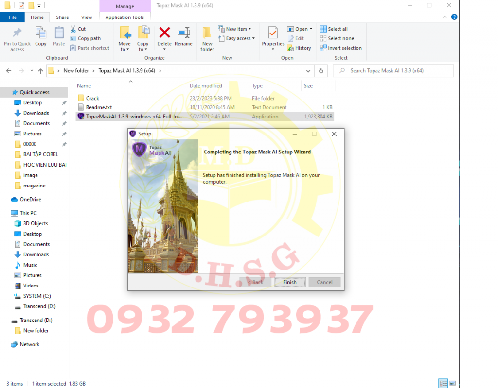The image size is (498, 388).
Task: Go up one folder level arrow
Action: pyautogui.click(x=41, y=71)
